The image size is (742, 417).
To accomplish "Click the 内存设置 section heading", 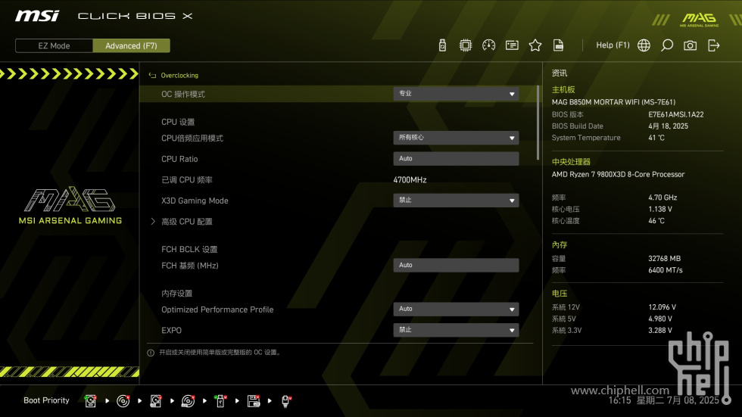I will (176, 294).
